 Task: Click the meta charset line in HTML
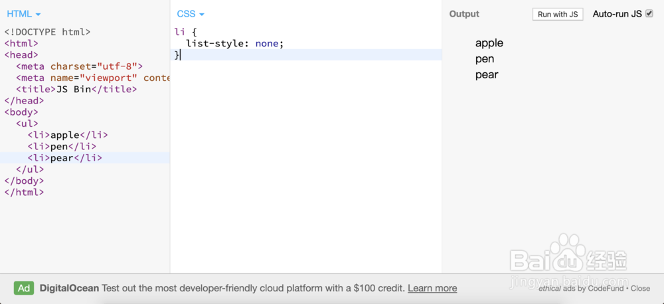(79, 66)
